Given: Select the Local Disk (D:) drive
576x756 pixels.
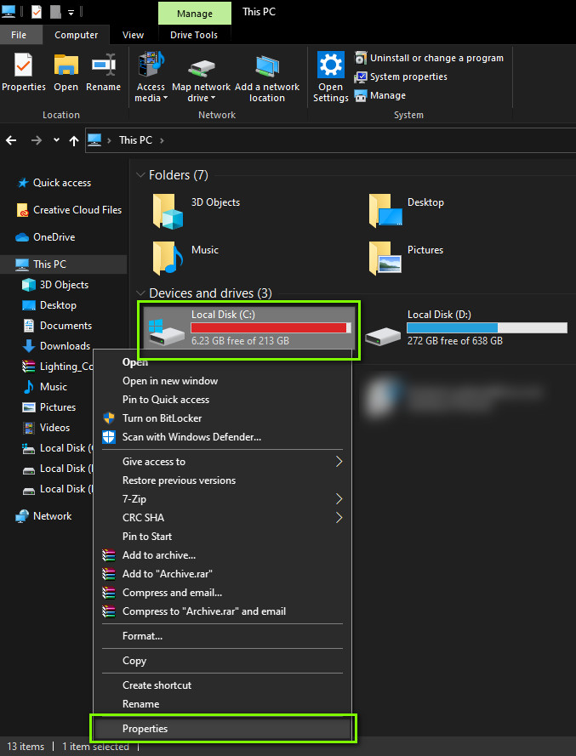Looking at the screenshot, I should tap(465, 328).
